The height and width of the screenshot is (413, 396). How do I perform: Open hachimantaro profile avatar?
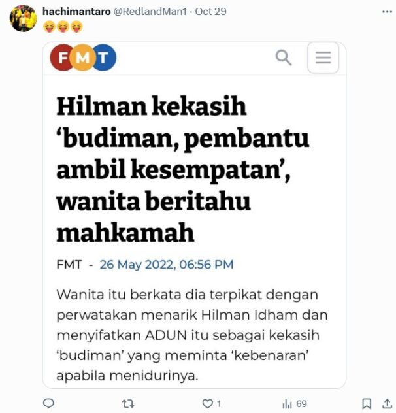pos(23,18)
